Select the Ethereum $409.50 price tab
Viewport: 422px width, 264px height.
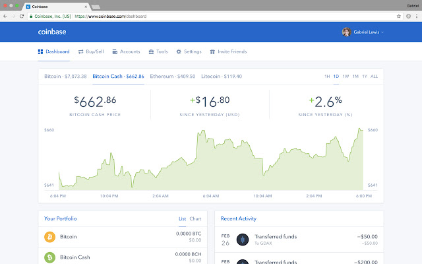click(x=173, y=77)
